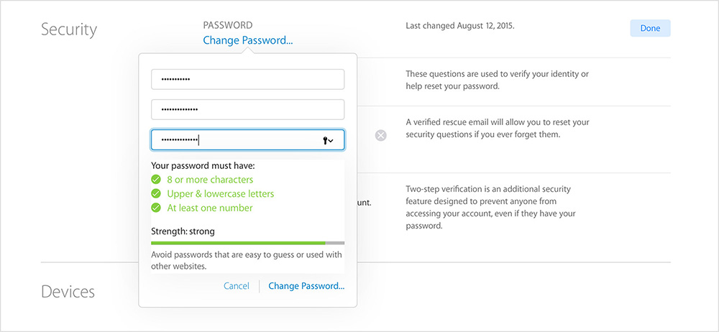Click the "8 or more characters" requirement text
719x332 pixels.
point(210,180)
